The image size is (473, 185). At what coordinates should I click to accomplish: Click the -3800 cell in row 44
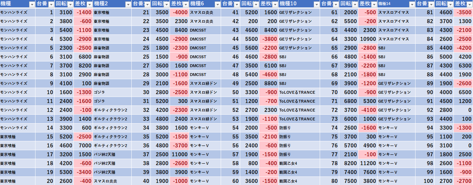tap(269, 39)
